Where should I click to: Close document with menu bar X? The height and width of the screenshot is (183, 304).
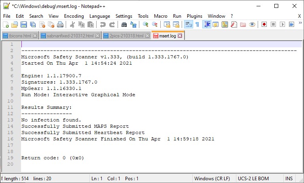(x=299, y=16)
